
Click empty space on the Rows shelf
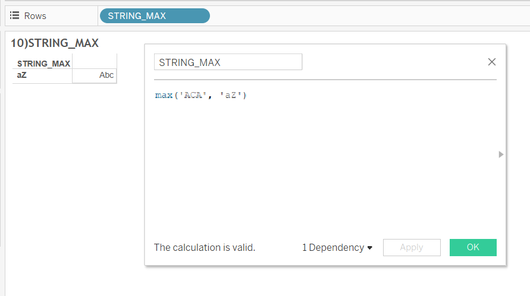point(368,16)
